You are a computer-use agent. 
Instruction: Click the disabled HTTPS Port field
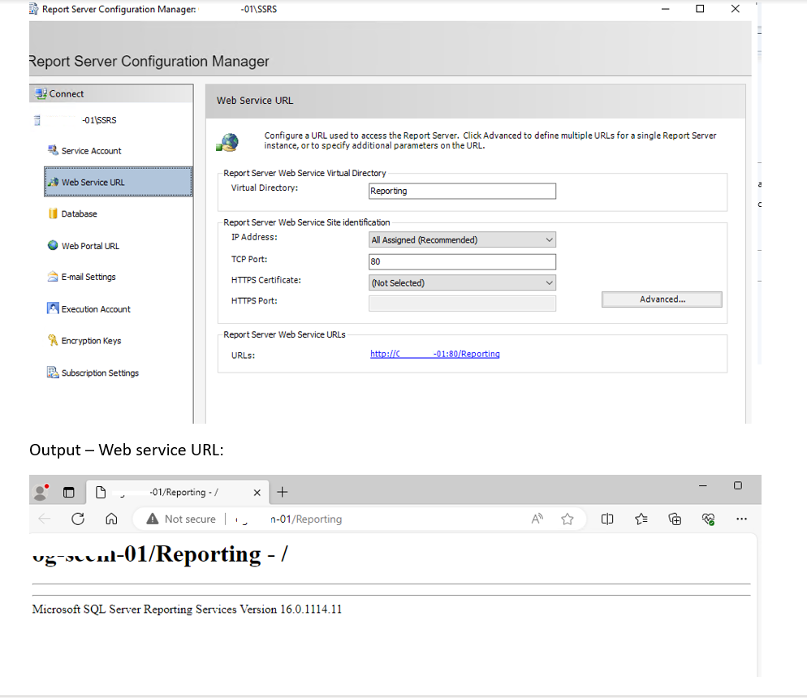click(x=462, y=304)
